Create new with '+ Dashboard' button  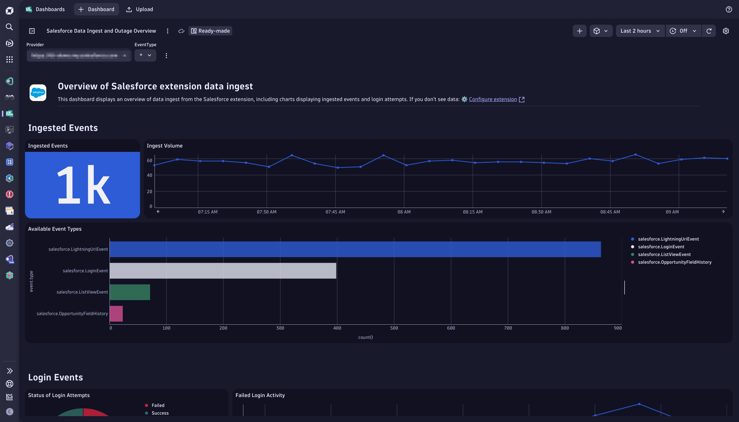point(96,9)
